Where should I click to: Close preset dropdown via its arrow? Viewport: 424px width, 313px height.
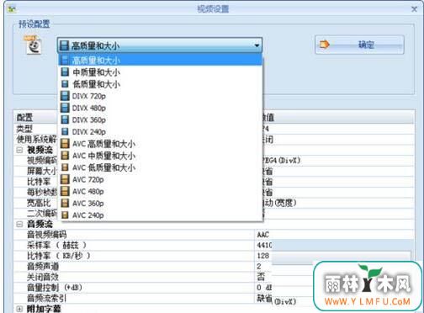click(x=257, y=45)
